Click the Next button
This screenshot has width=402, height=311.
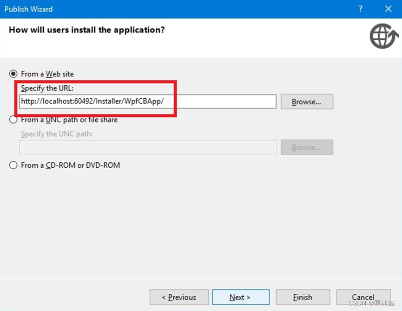point(241,297)
